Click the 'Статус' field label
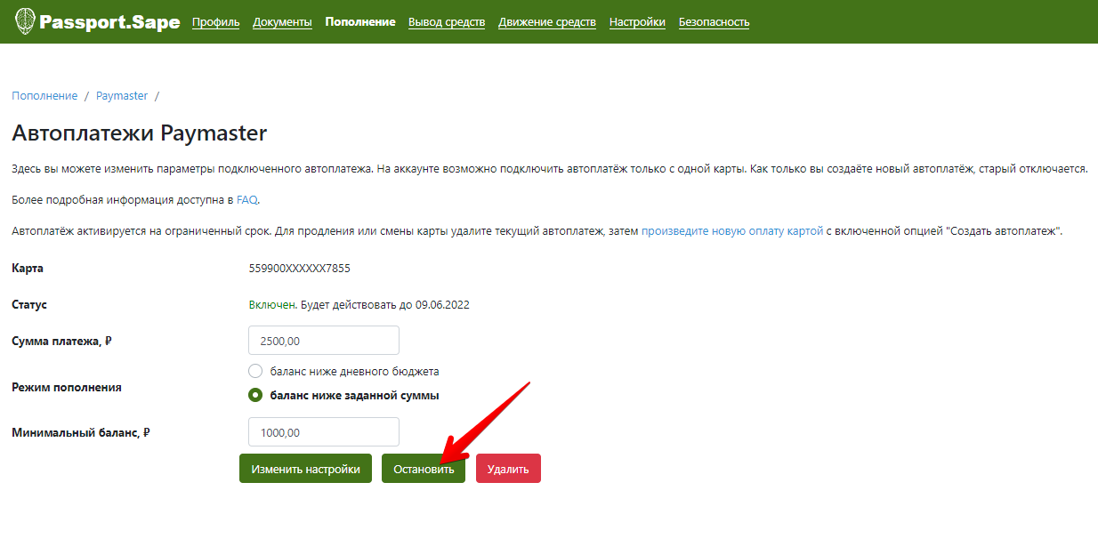The image size is (1098, 547). 29,304
